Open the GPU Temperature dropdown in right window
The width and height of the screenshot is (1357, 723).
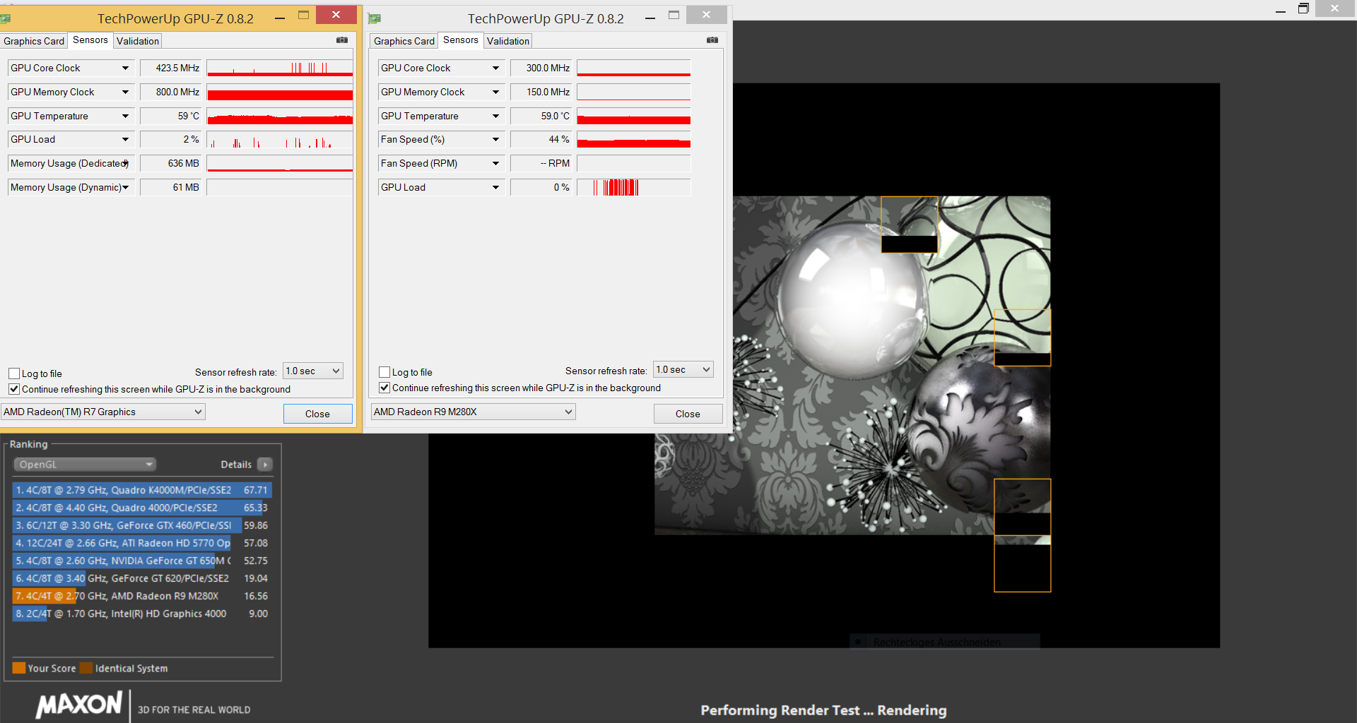(495, 116)
